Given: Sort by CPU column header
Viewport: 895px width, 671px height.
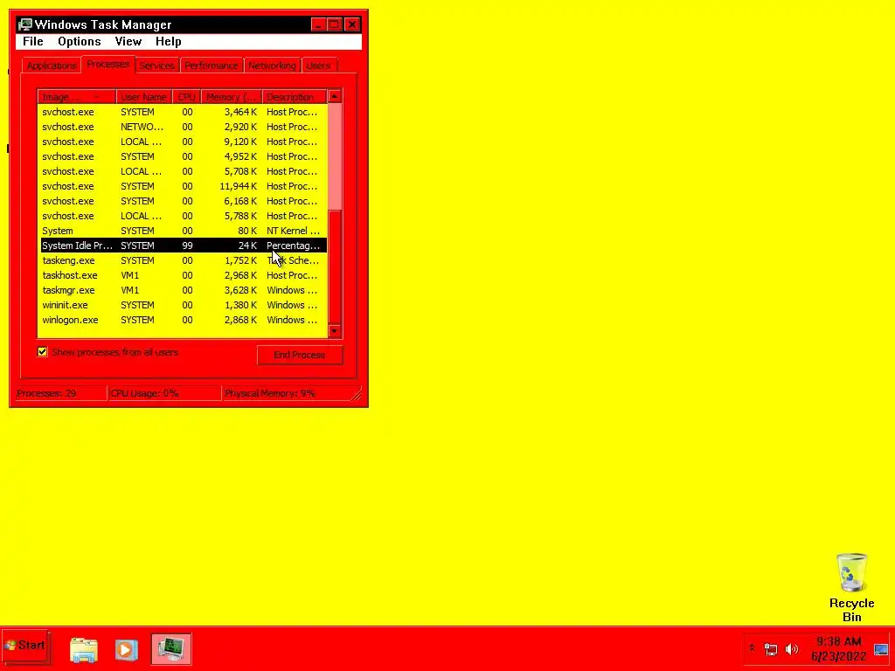Looking at the screenshot, I should [187, 97].
